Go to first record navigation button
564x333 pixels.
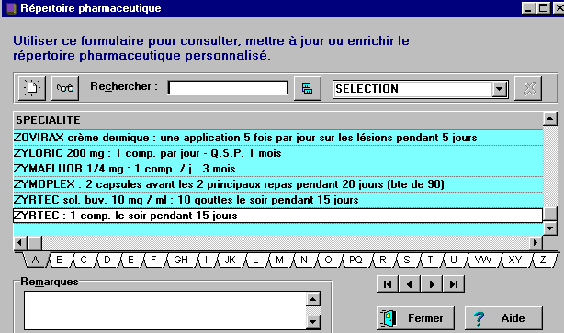388,284
